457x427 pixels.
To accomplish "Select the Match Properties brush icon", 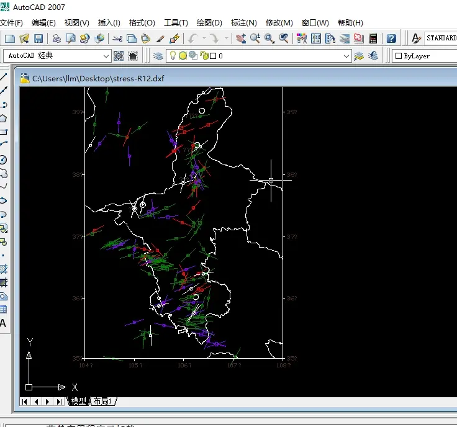I will (x=160, y=38).
